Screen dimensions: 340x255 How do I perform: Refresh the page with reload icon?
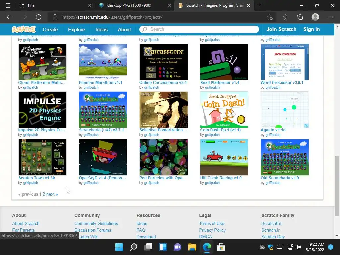(39, 17)
